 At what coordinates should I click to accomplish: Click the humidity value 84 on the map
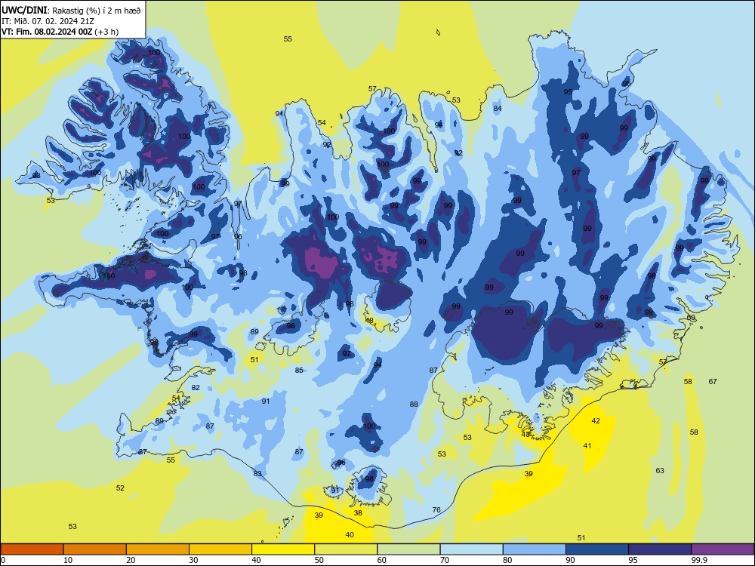pos(498,108)
